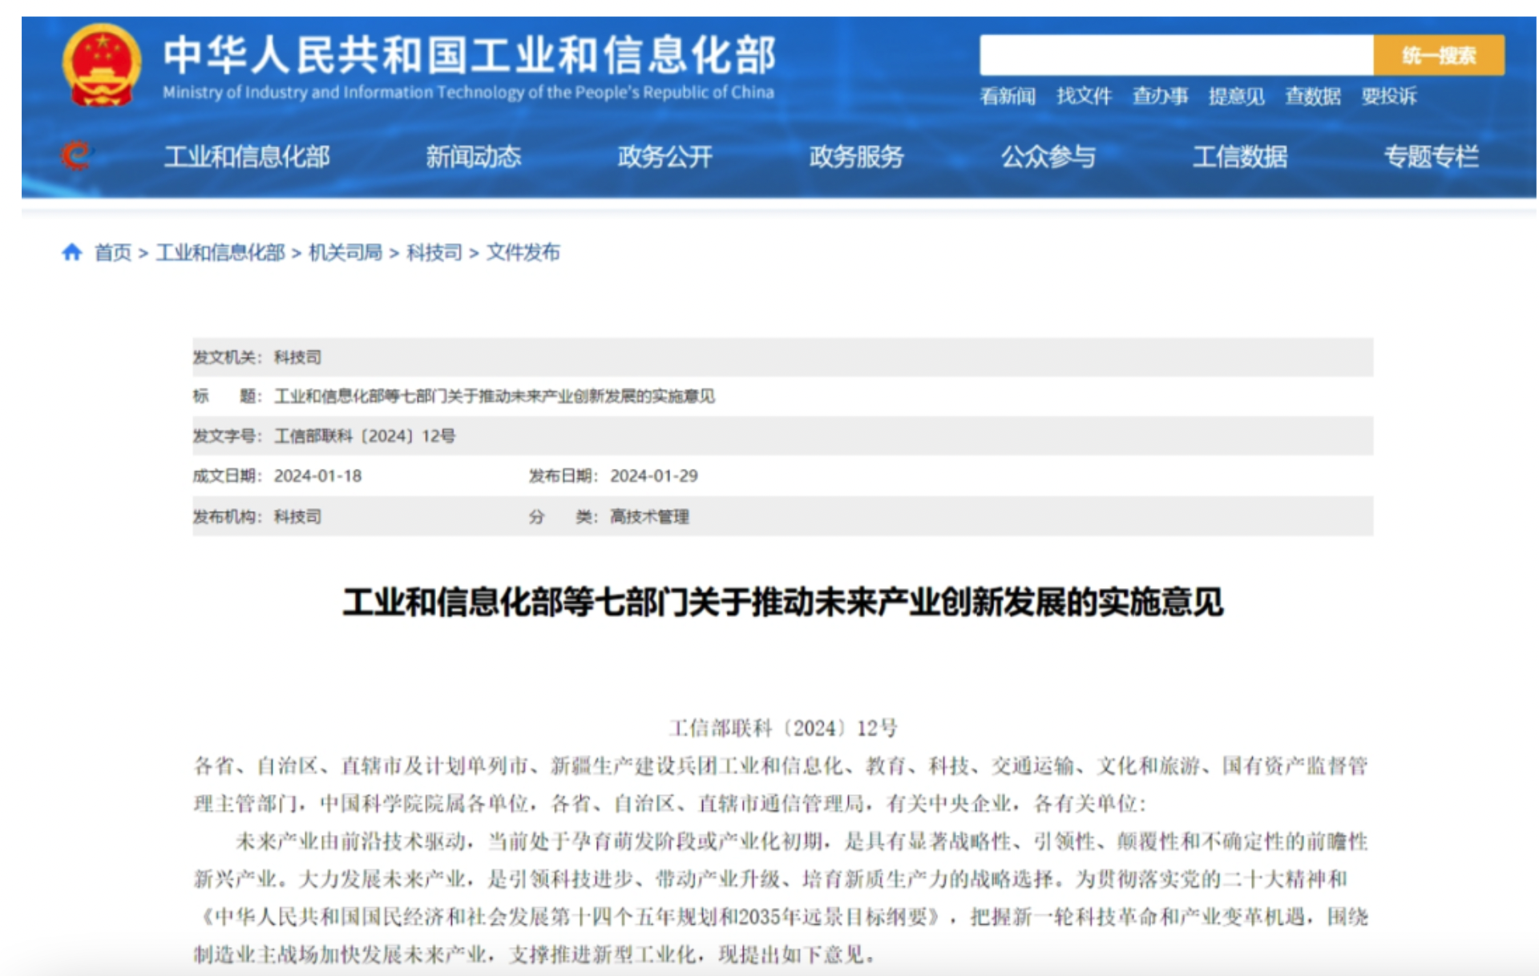Select 专题专栏 navigation menu
Image resolution: width=1539 pixels, height=976 pixels.
tap(1431, 156)
